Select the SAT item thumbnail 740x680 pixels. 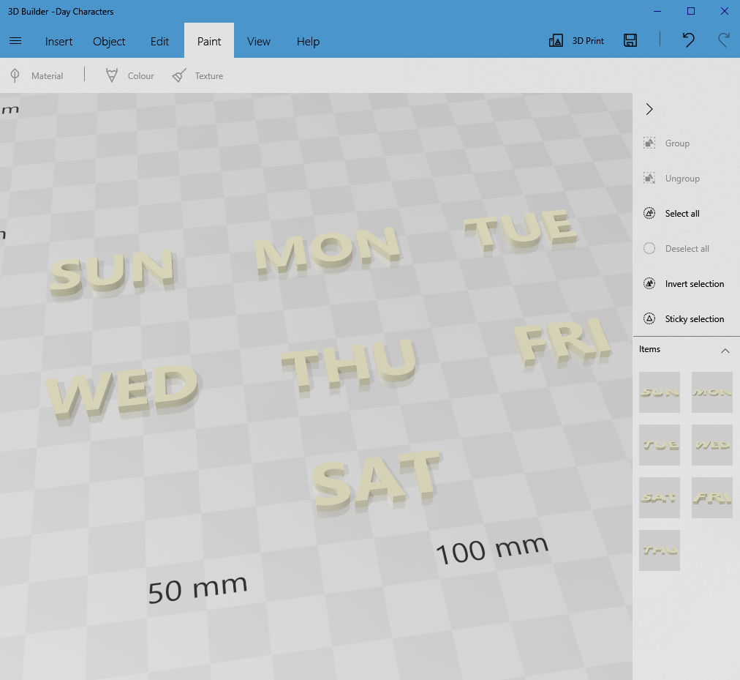point(659,497)
